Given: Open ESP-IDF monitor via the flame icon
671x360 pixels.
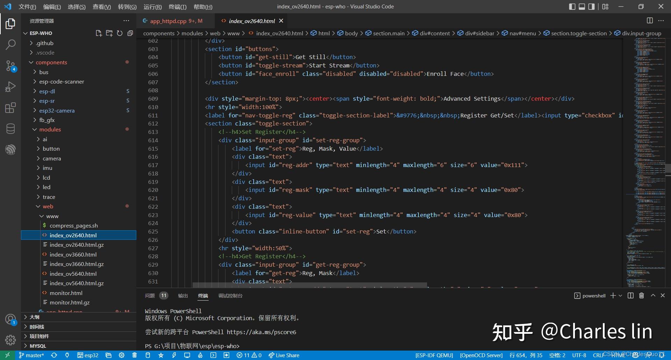Looking at the screenshot, I should (x=200, y=355).
